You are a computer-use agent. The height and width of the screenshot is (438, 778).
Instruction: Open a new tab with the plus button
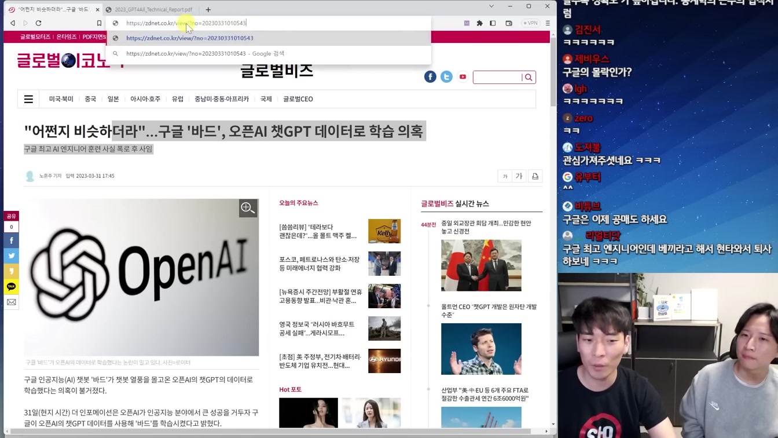click(208, 9)
